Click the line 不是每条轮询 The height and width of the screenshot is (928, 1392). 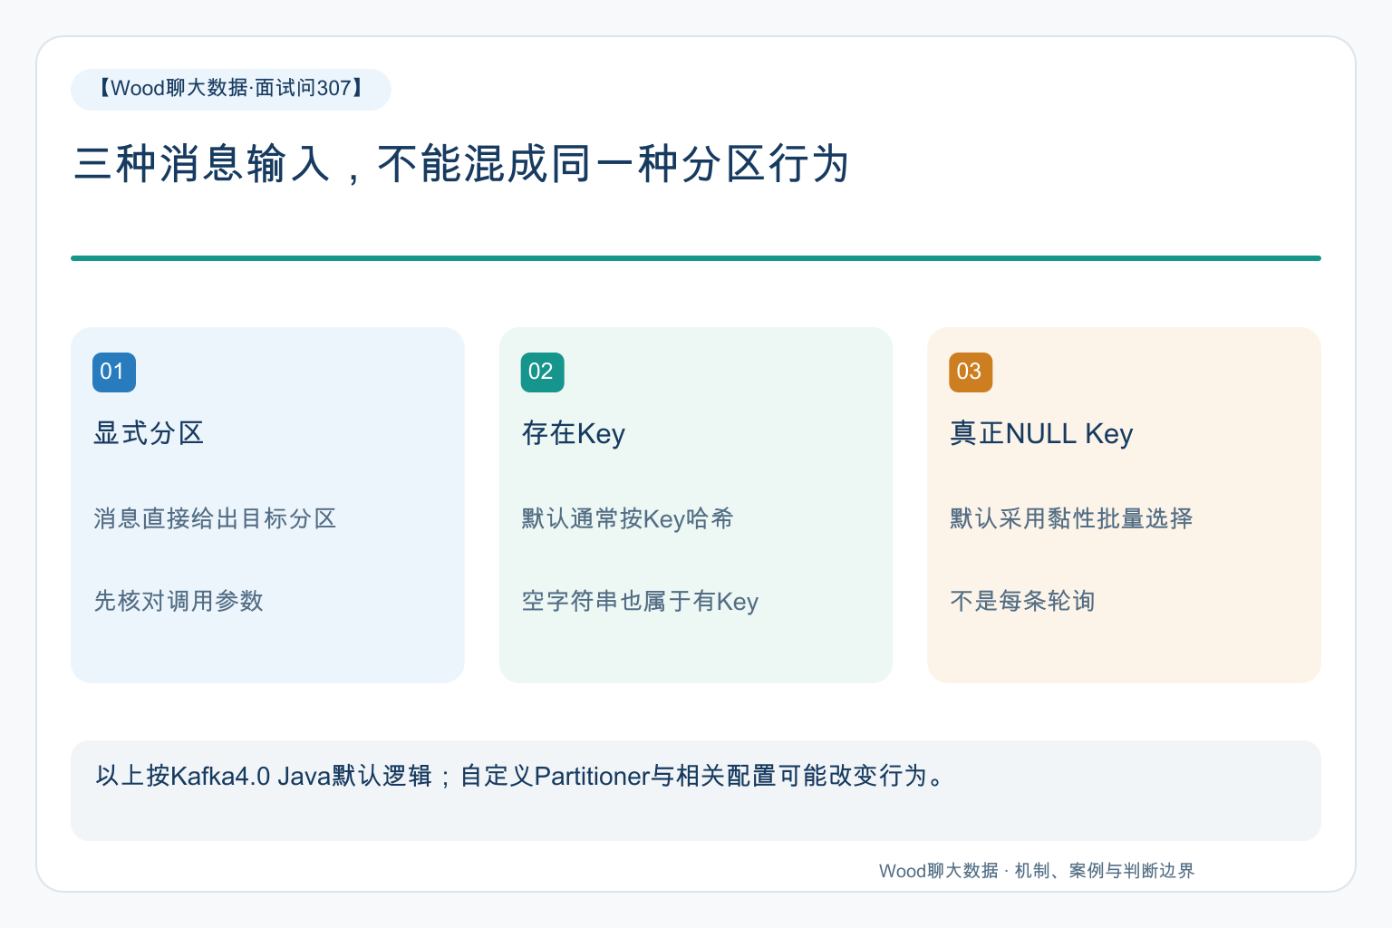1022,601
